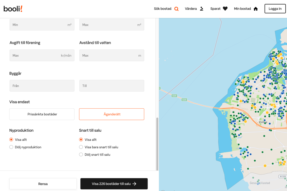Click the M 500 road label on map

283,176
